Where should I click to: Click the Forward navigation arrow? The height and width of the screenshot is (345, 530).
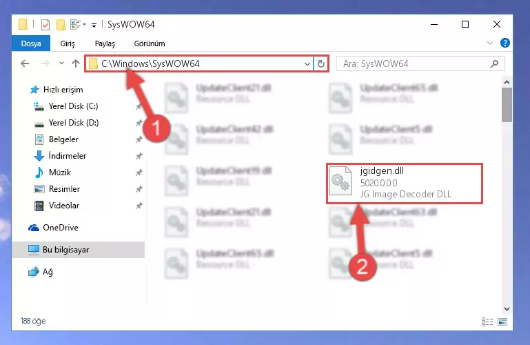point(45,63)
